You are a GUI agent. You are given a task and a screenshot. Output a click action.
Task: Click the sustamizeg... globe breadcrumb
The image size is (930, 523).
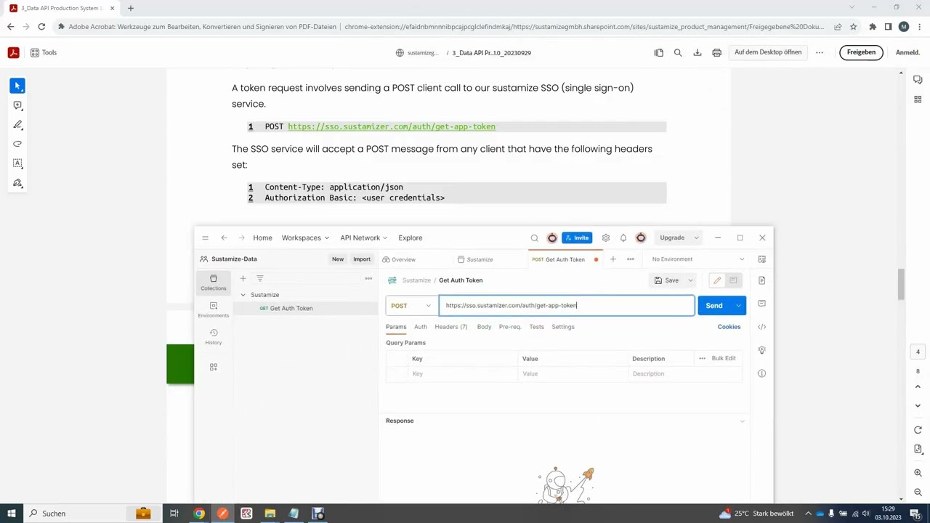(x=418, y=52)
